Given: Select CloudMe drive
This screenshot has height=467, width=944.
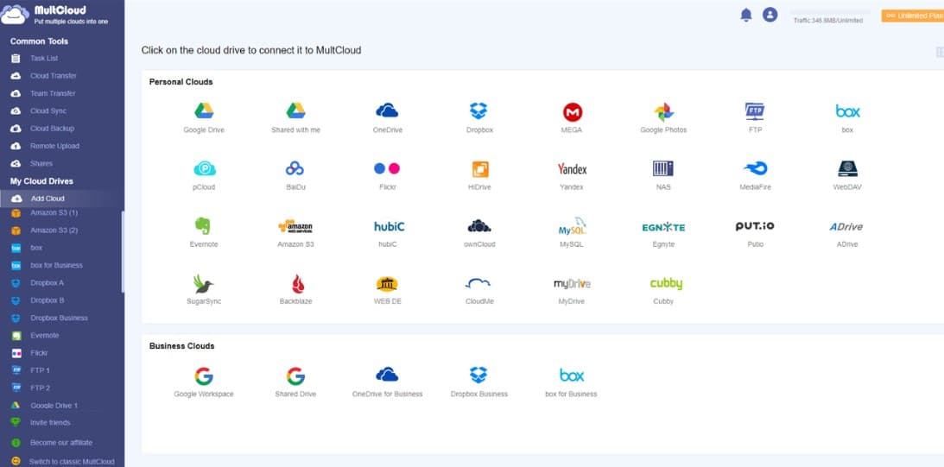Looking at the screenshot, I should (479, 289).
